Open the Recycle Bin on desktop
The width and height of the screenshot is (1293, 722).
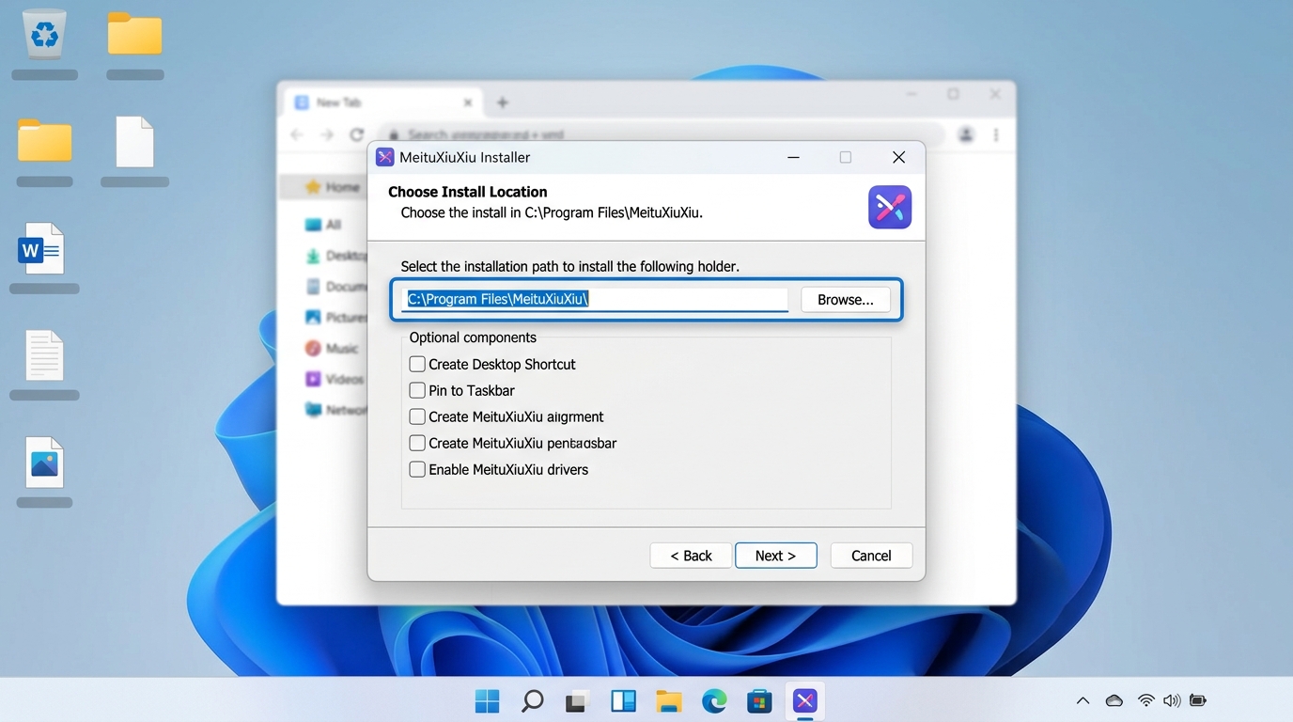tap(44, 34)
